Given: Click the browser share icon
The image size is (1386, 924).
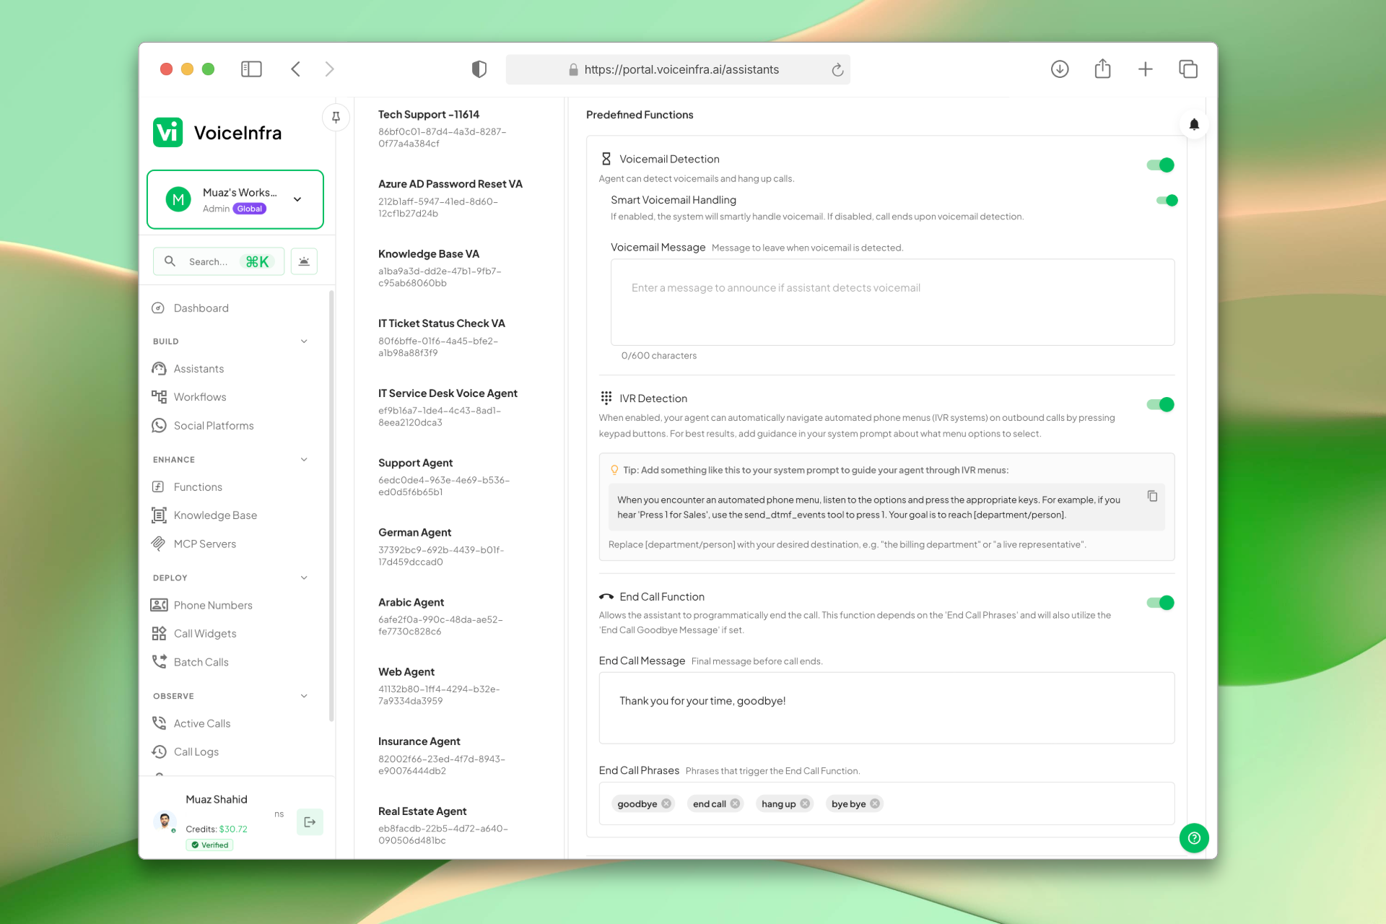Looking at the screenshot, I should coord(1102,69).
